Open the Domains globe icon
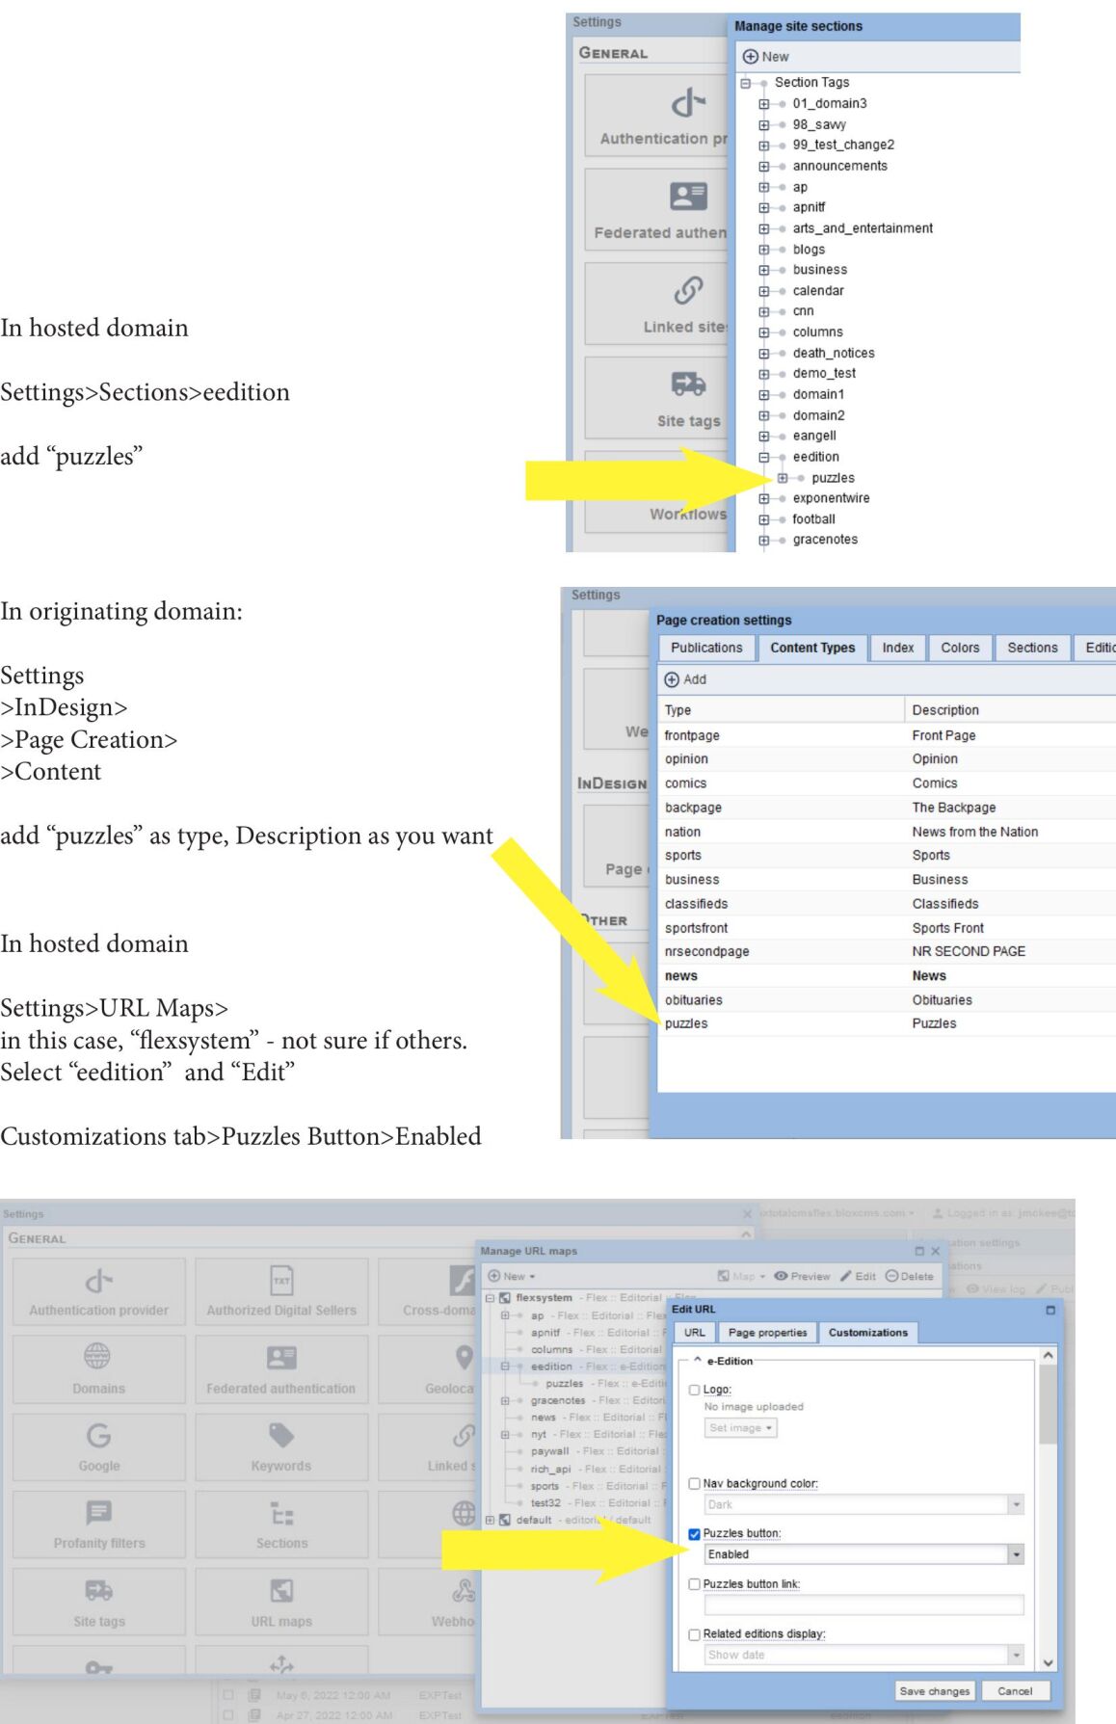 [x=97, y=1357]
